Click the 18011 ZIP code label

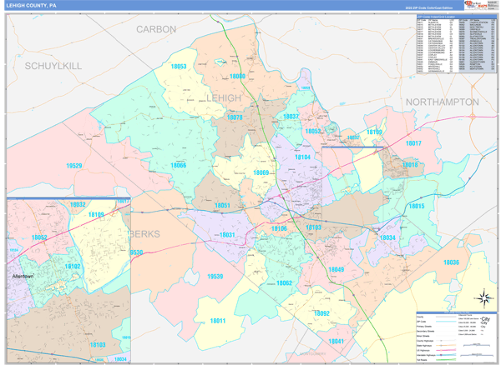[x=218, y=321]
